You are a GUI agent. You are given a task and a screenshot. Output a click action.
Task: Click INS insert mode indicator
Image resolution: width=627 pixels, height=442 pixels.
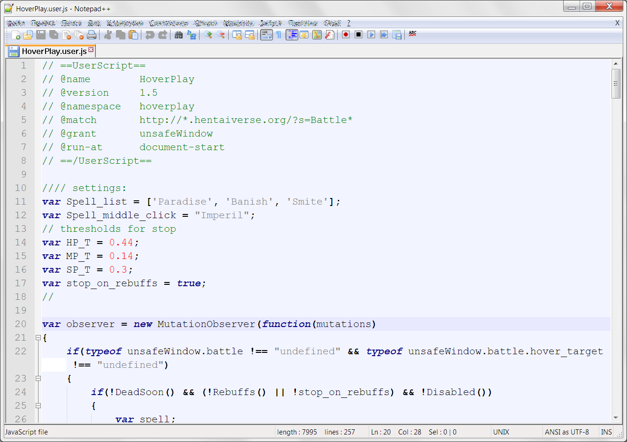tap(606, 432)
